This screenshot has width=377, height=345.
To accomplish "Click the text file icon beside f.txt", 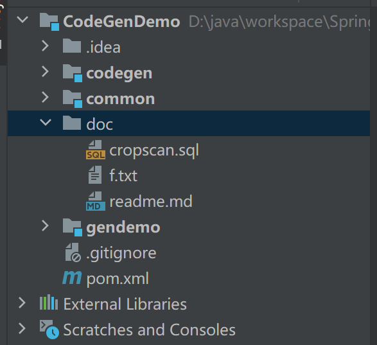I will tap(95, 175).
